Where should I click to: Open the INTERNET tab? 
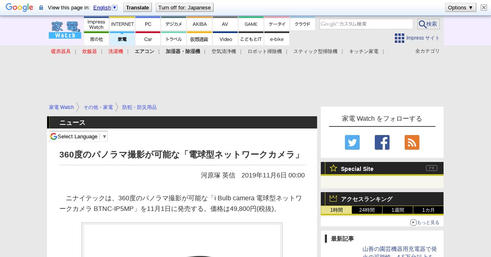[x=122, y=24]
